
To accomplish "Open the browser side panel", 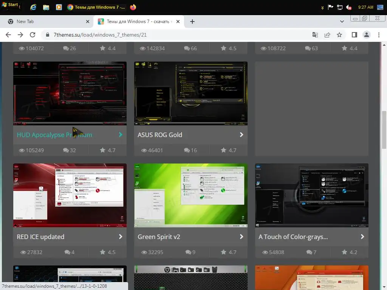I will [x=354, y=35].
